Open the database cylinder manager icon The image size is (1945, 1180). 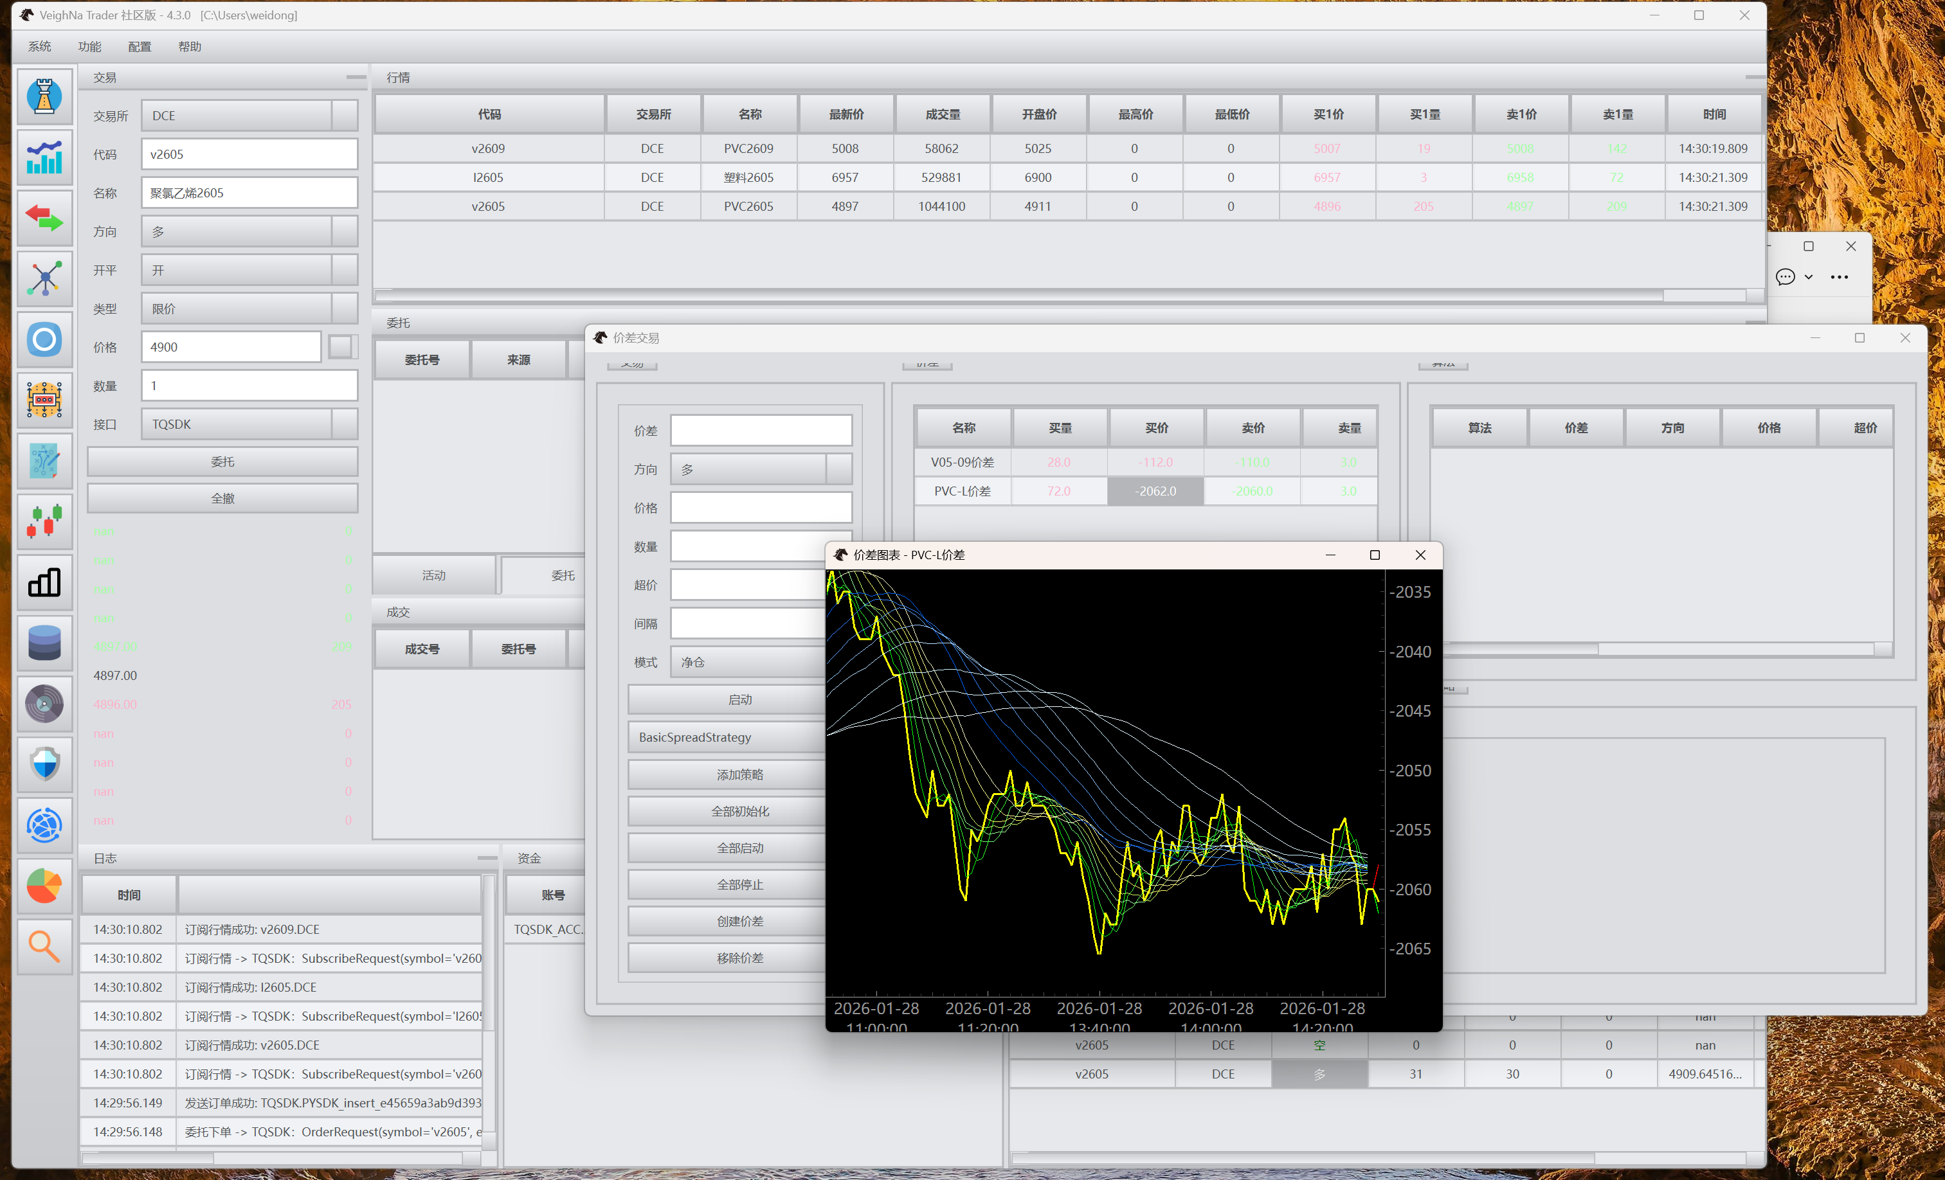(44, 643)
